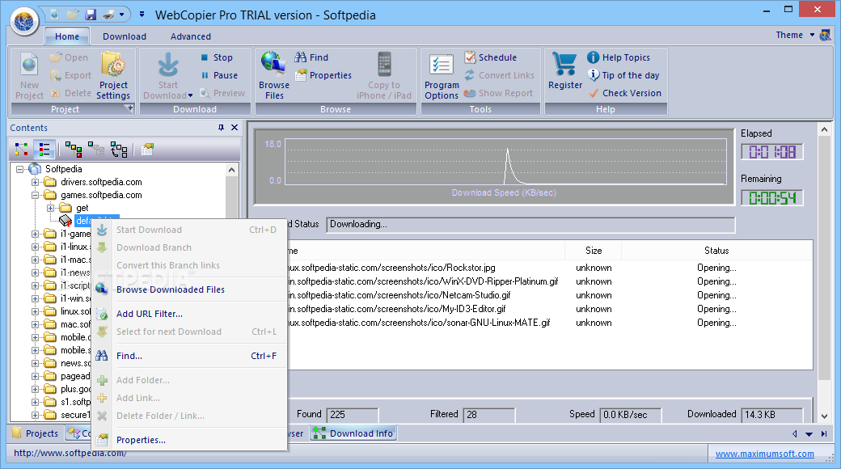Select Find... in context menu
The image size is (841, 469).
pyautogui.click(x=189, y=356)
